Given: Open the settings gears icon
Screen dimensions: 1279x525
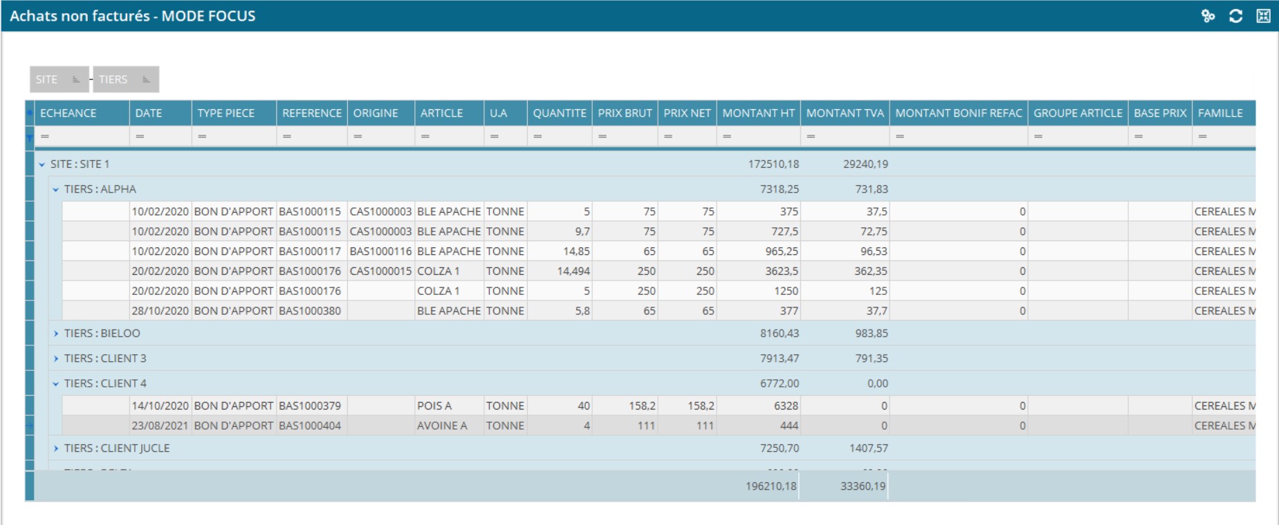Looking at the screenshot, I should [x=1208, y=16].
